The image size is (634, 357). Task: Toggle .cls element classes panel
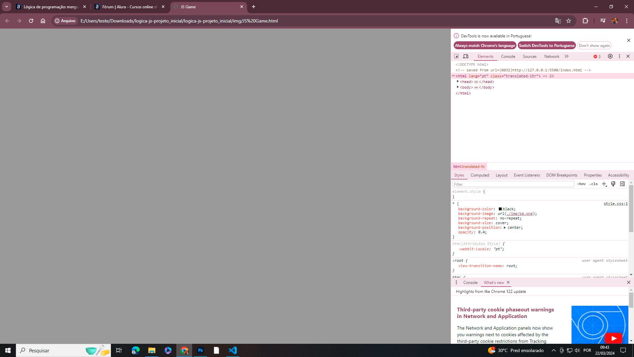593,184
